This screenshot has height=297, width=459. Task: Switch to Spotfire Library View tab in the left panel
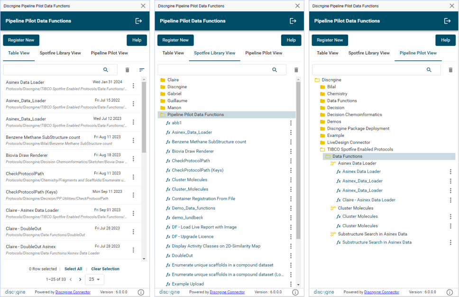click(60, 53)
